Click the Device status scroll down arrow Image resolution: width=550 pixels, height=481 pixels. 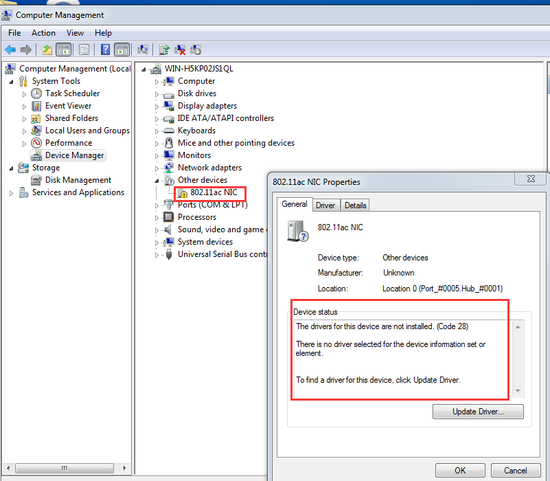tap(518, 390)
